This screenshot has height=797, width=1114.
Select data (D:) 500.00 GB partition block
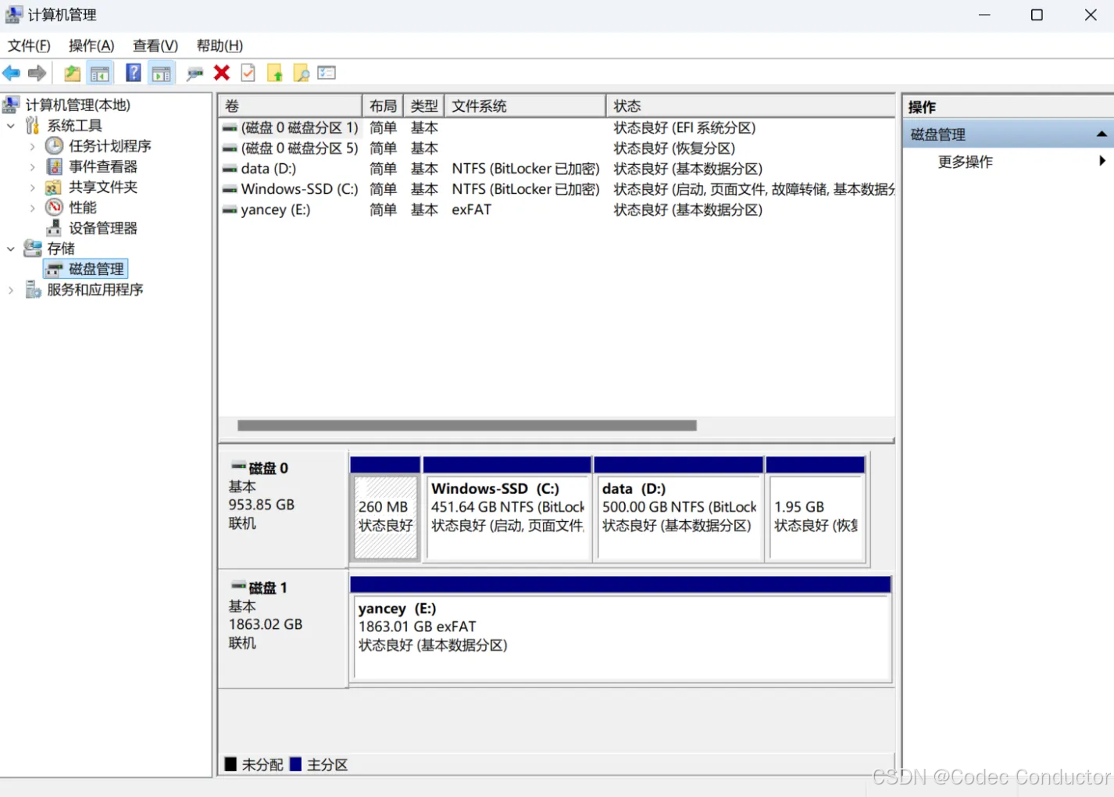678,509
